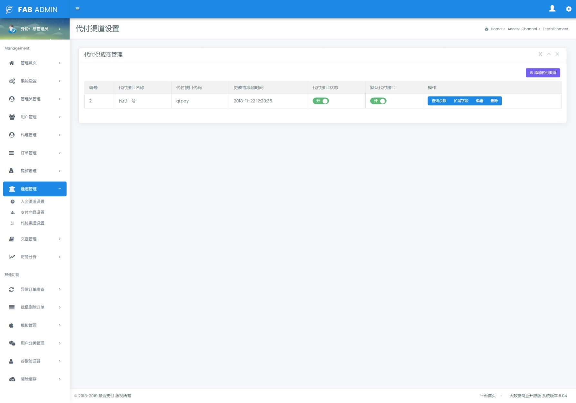The image size is (576, 403).
Task: Open the user profile icon in header
Action: click(x=552, y=9)
